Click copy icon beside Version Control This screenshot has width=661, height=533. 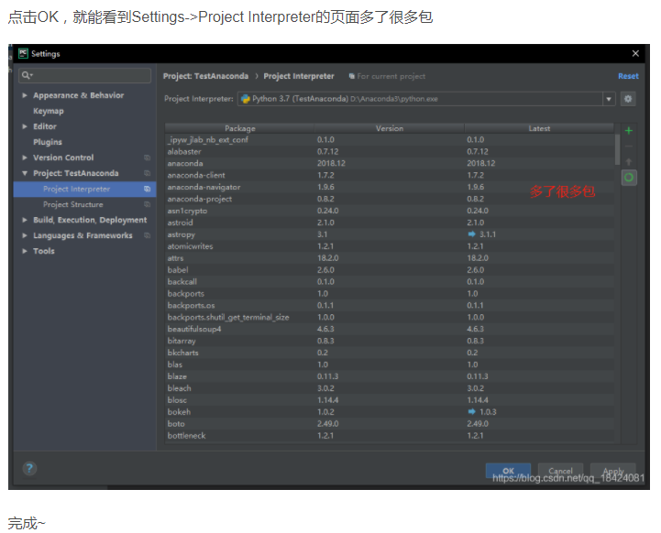coord(147,158)
